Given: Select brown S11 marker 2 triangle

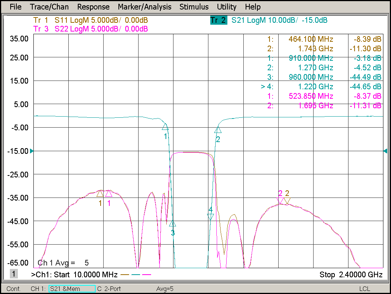Looking at the screenshot, I should 287,201.
